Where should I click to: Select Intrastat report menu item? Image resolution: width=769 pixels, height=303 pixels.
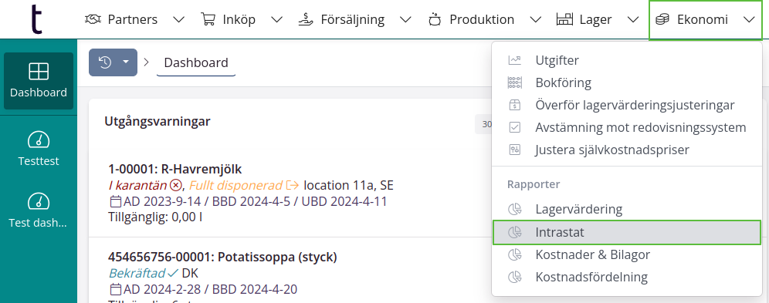627,233
